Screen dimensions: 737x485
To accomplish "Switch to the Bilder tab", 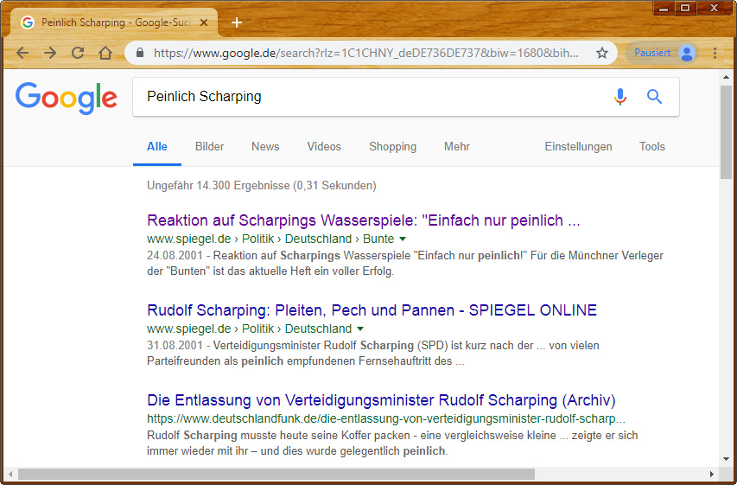I will 209,146.
